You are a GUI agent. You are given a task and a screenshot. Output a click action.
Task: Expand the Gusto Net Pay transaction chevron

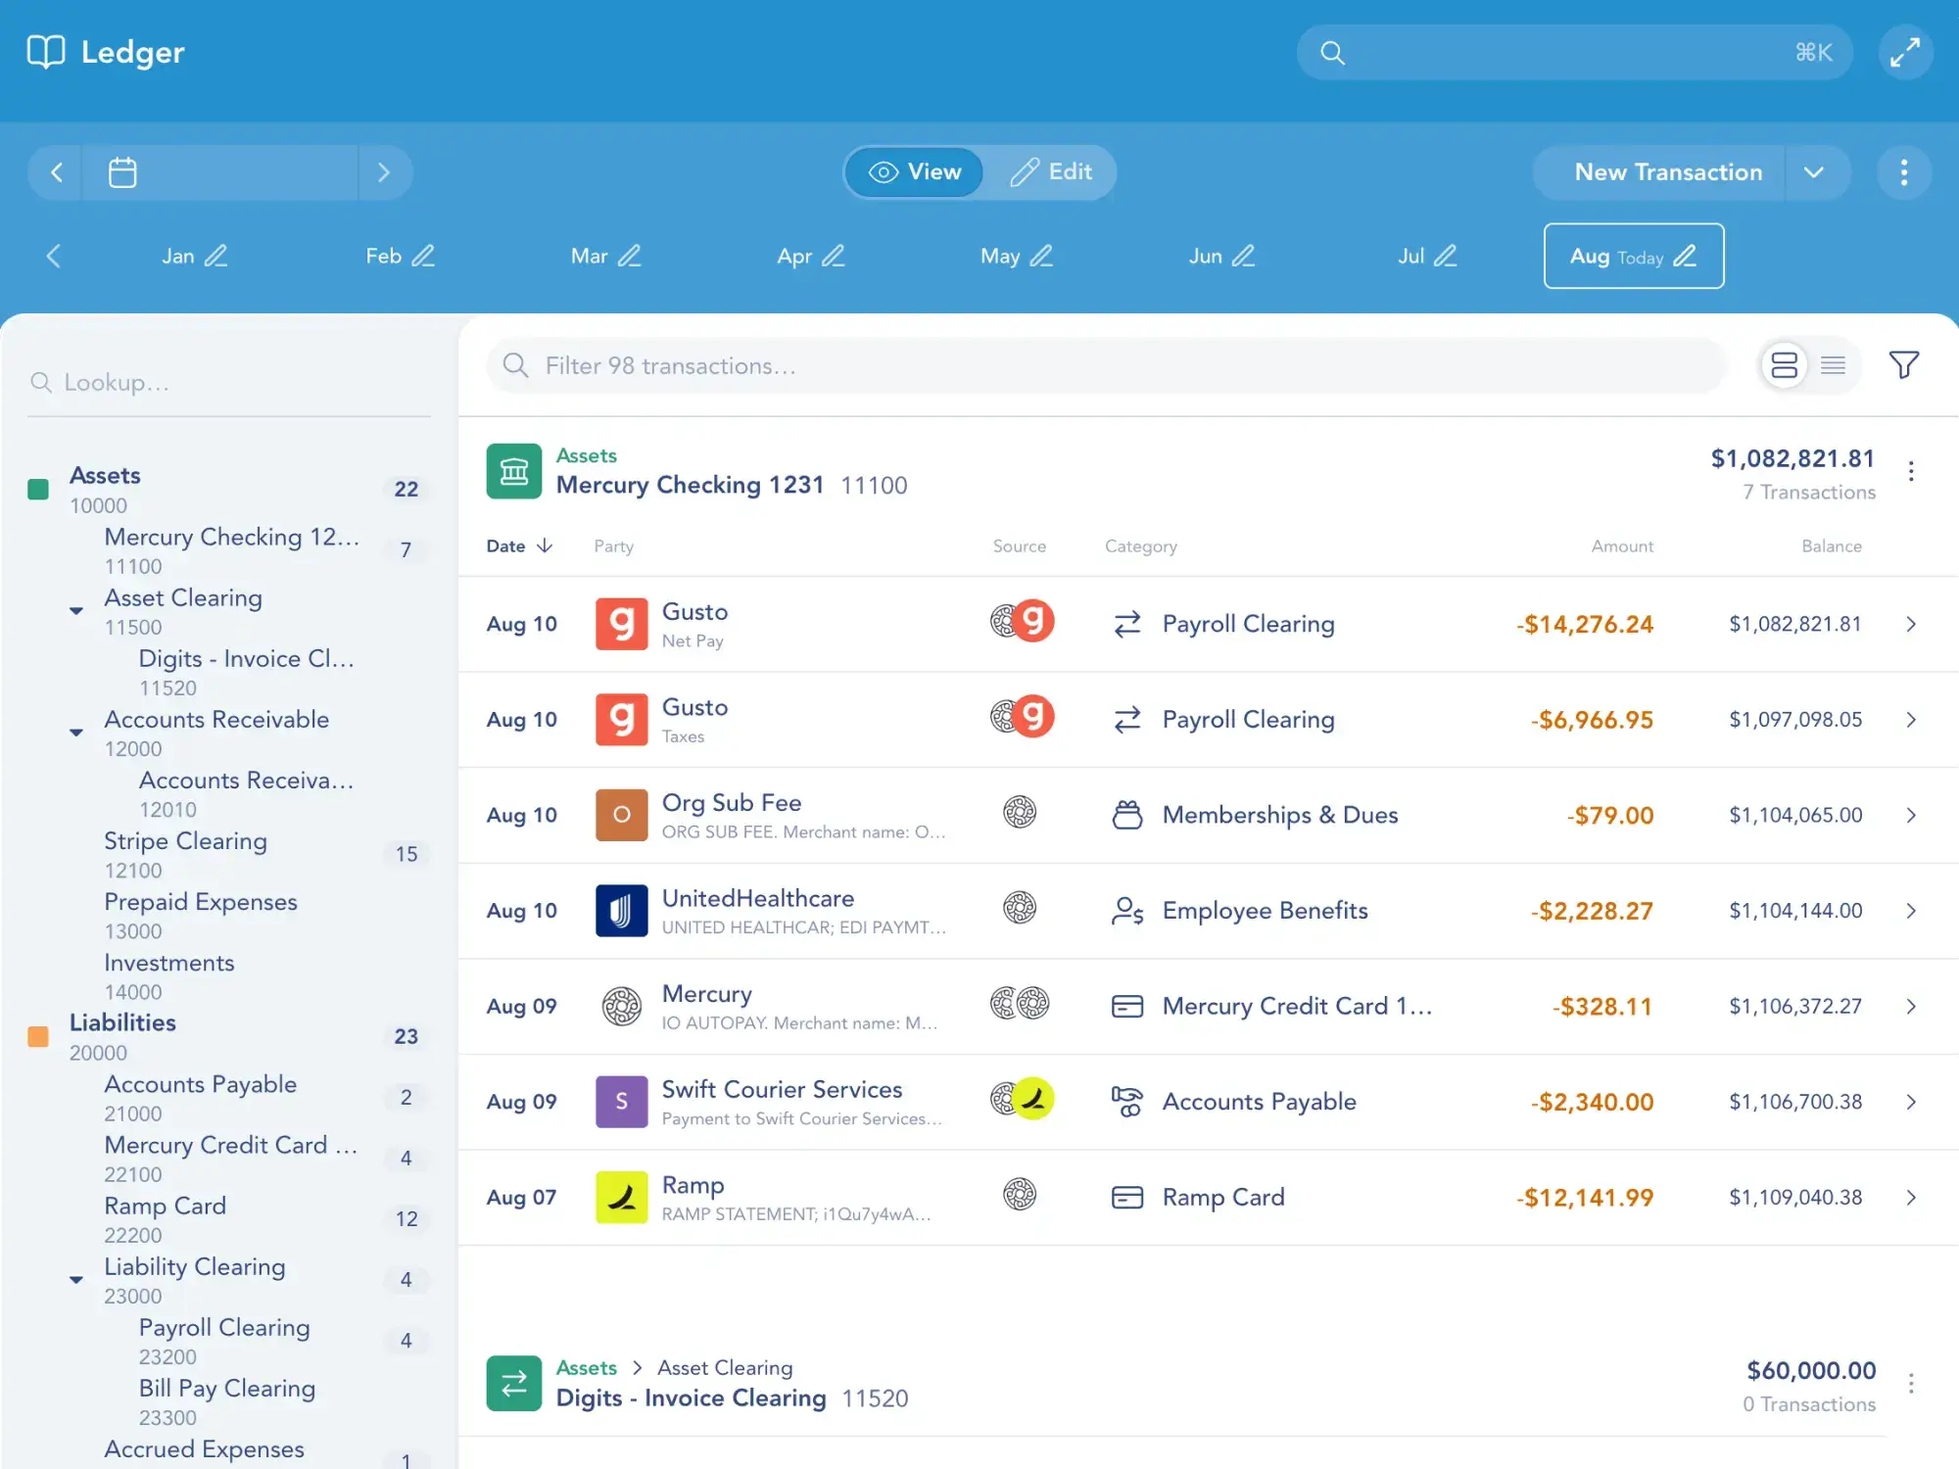tap(1910, 624)
